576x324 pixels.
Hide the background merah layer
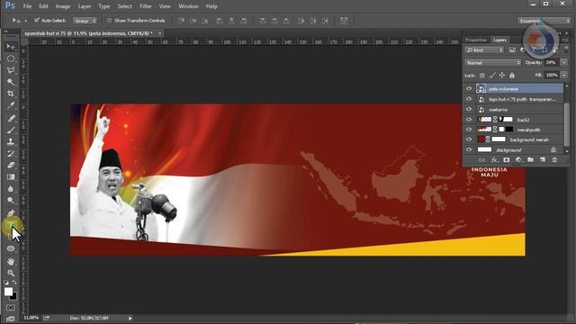[469, 139]
